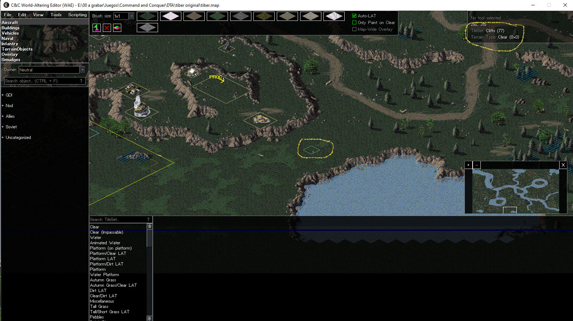
Task: Open the Scripting menu
Action: click(x=77, y=15)
